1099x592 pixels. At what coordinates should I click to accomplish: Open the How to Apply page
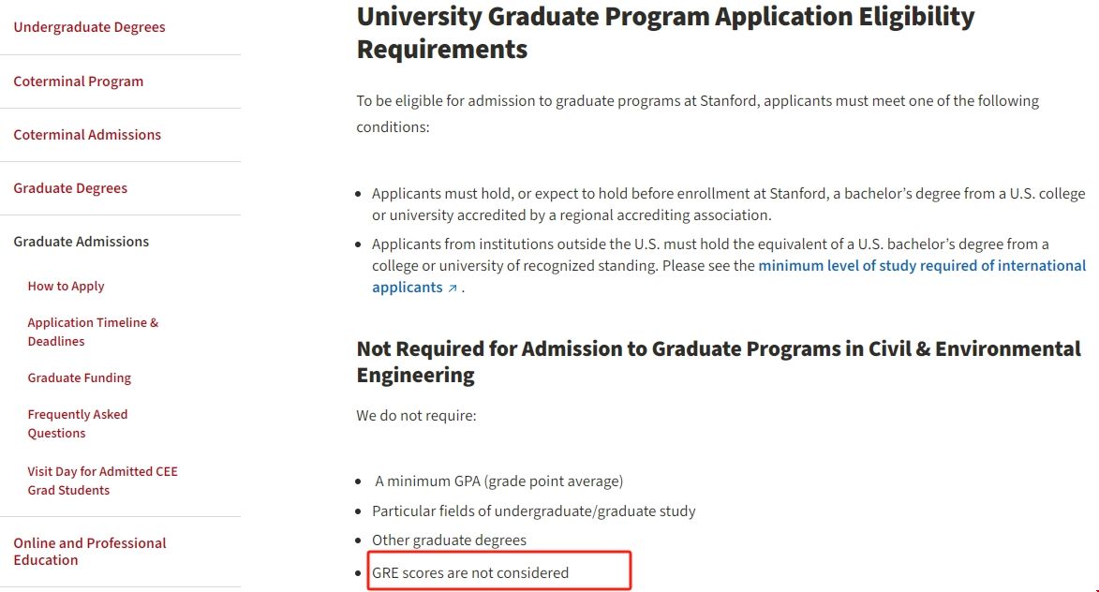(x=66, y=287)
